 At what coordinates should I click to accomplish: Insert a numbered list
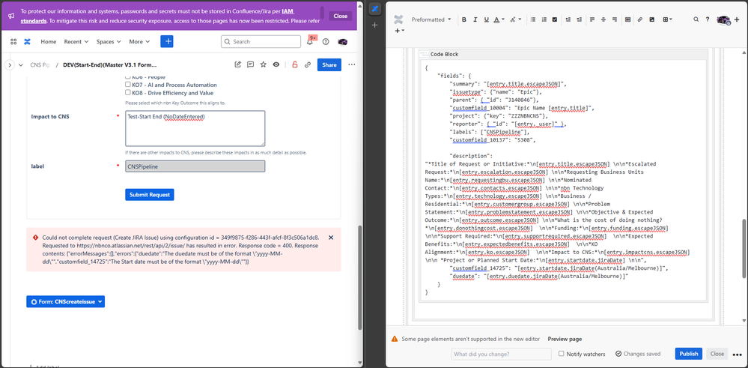(x=544, y=19)
